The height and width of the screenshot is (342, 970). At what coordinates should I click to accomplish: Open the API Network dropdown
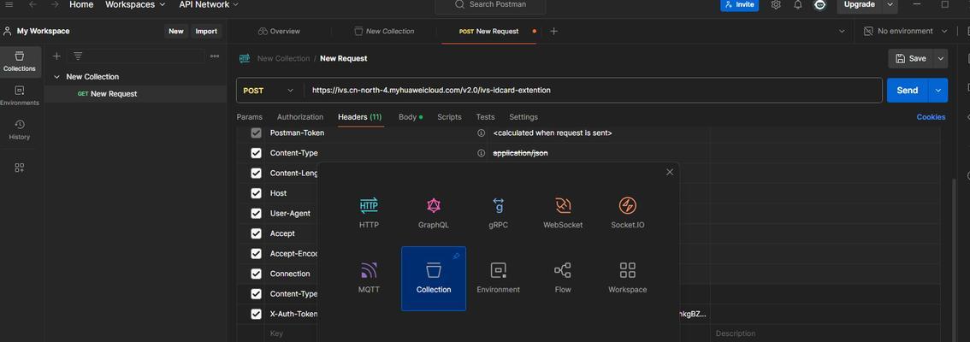(209, 4)
